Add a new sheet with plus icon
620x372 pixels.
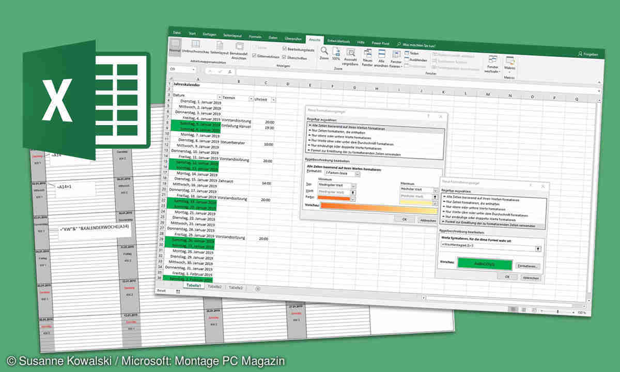(257, 289)
